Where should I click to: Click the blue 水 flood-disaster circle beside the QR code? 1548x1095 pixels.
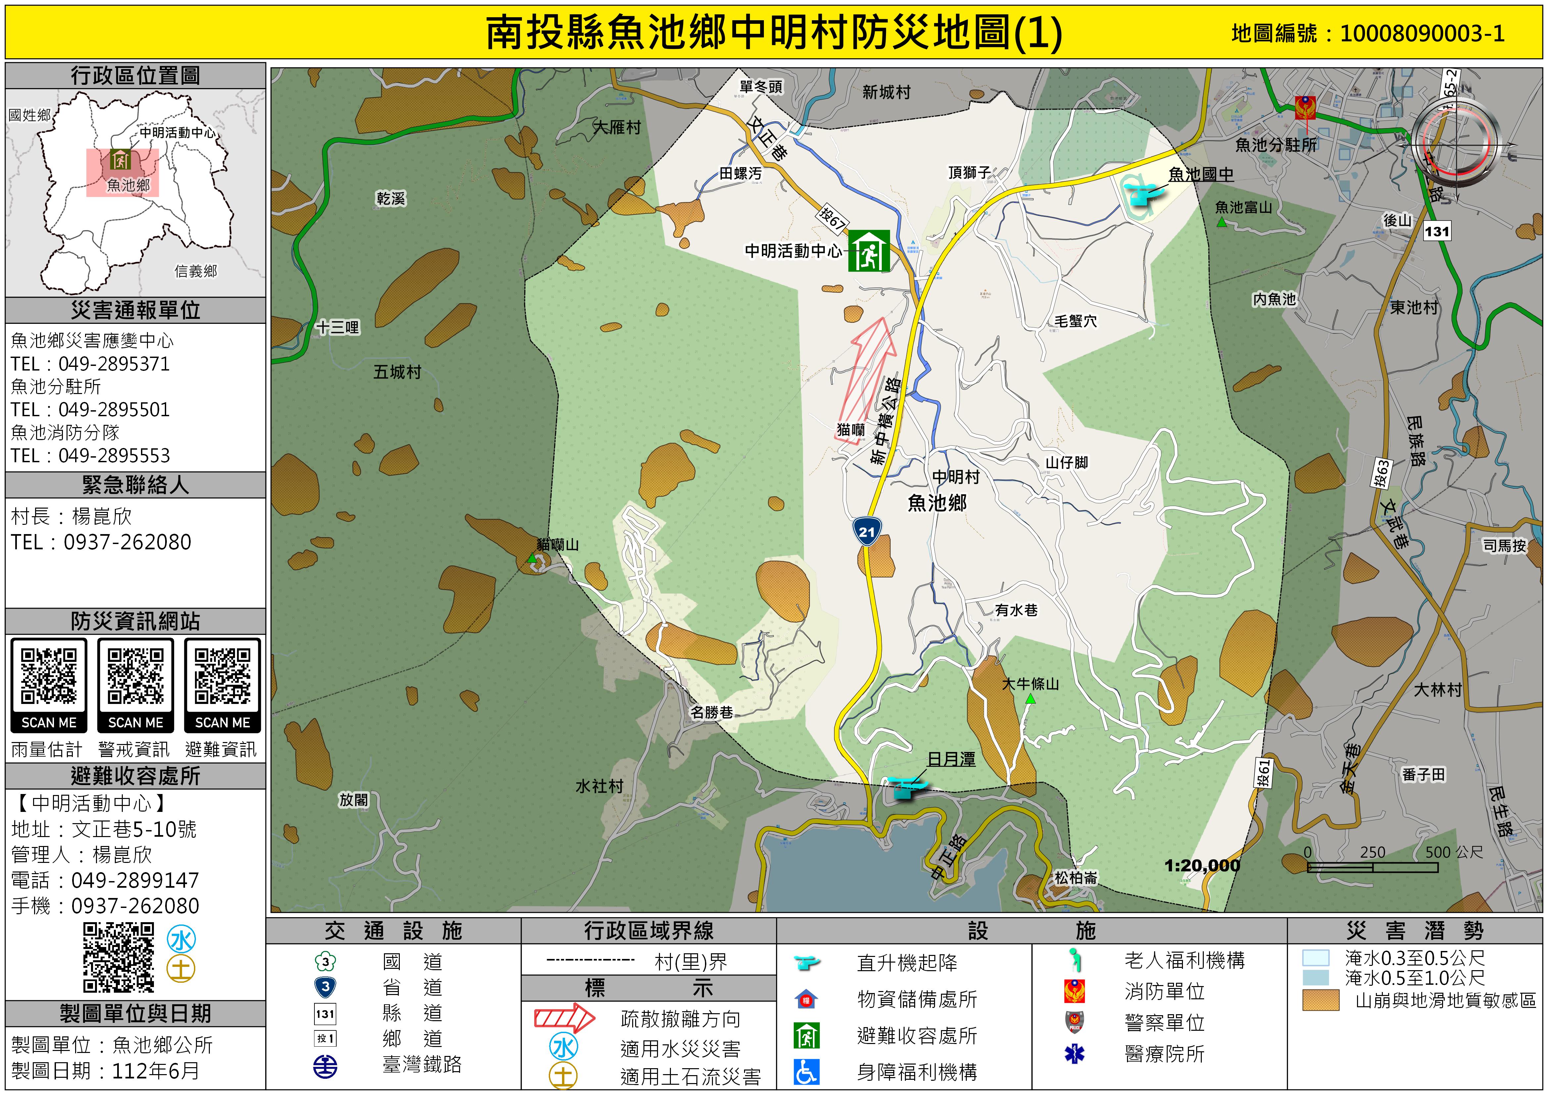pyautogui.click(x=181, y=940)
